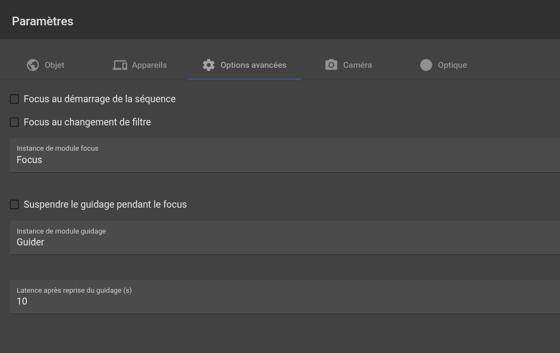Click the gear icon for Options avancées

pyautogui.click(x=209, y=65)
